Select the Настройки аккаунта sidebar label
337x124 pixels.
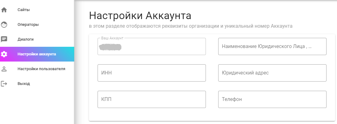tap(37, 54)
